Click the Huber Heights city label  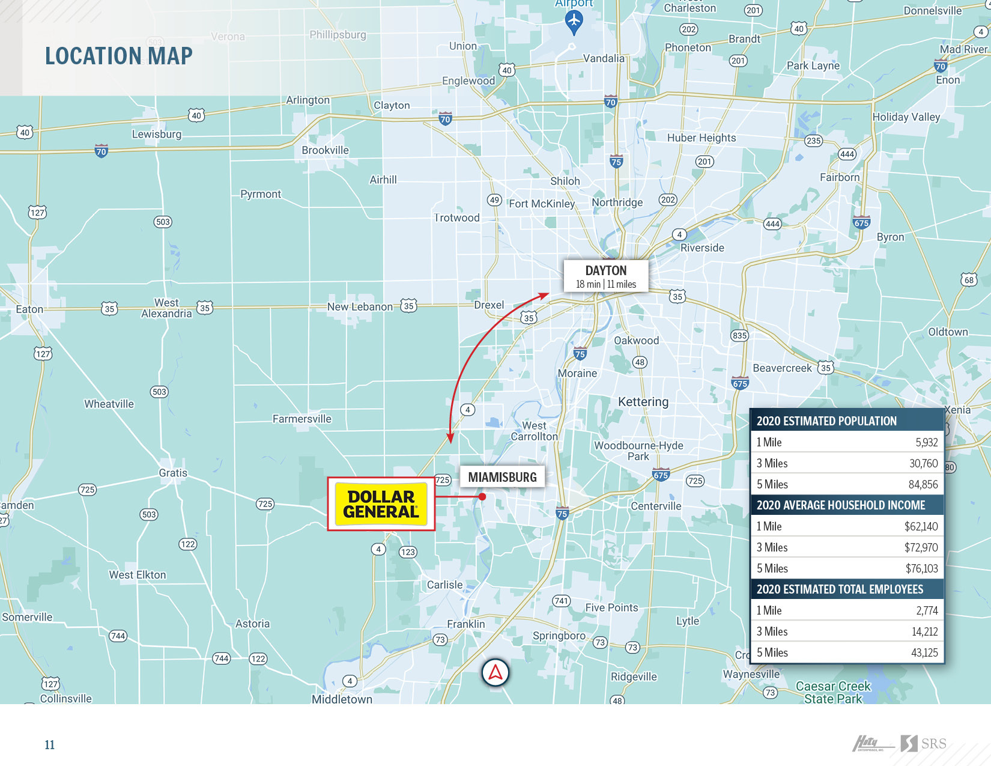702,138
